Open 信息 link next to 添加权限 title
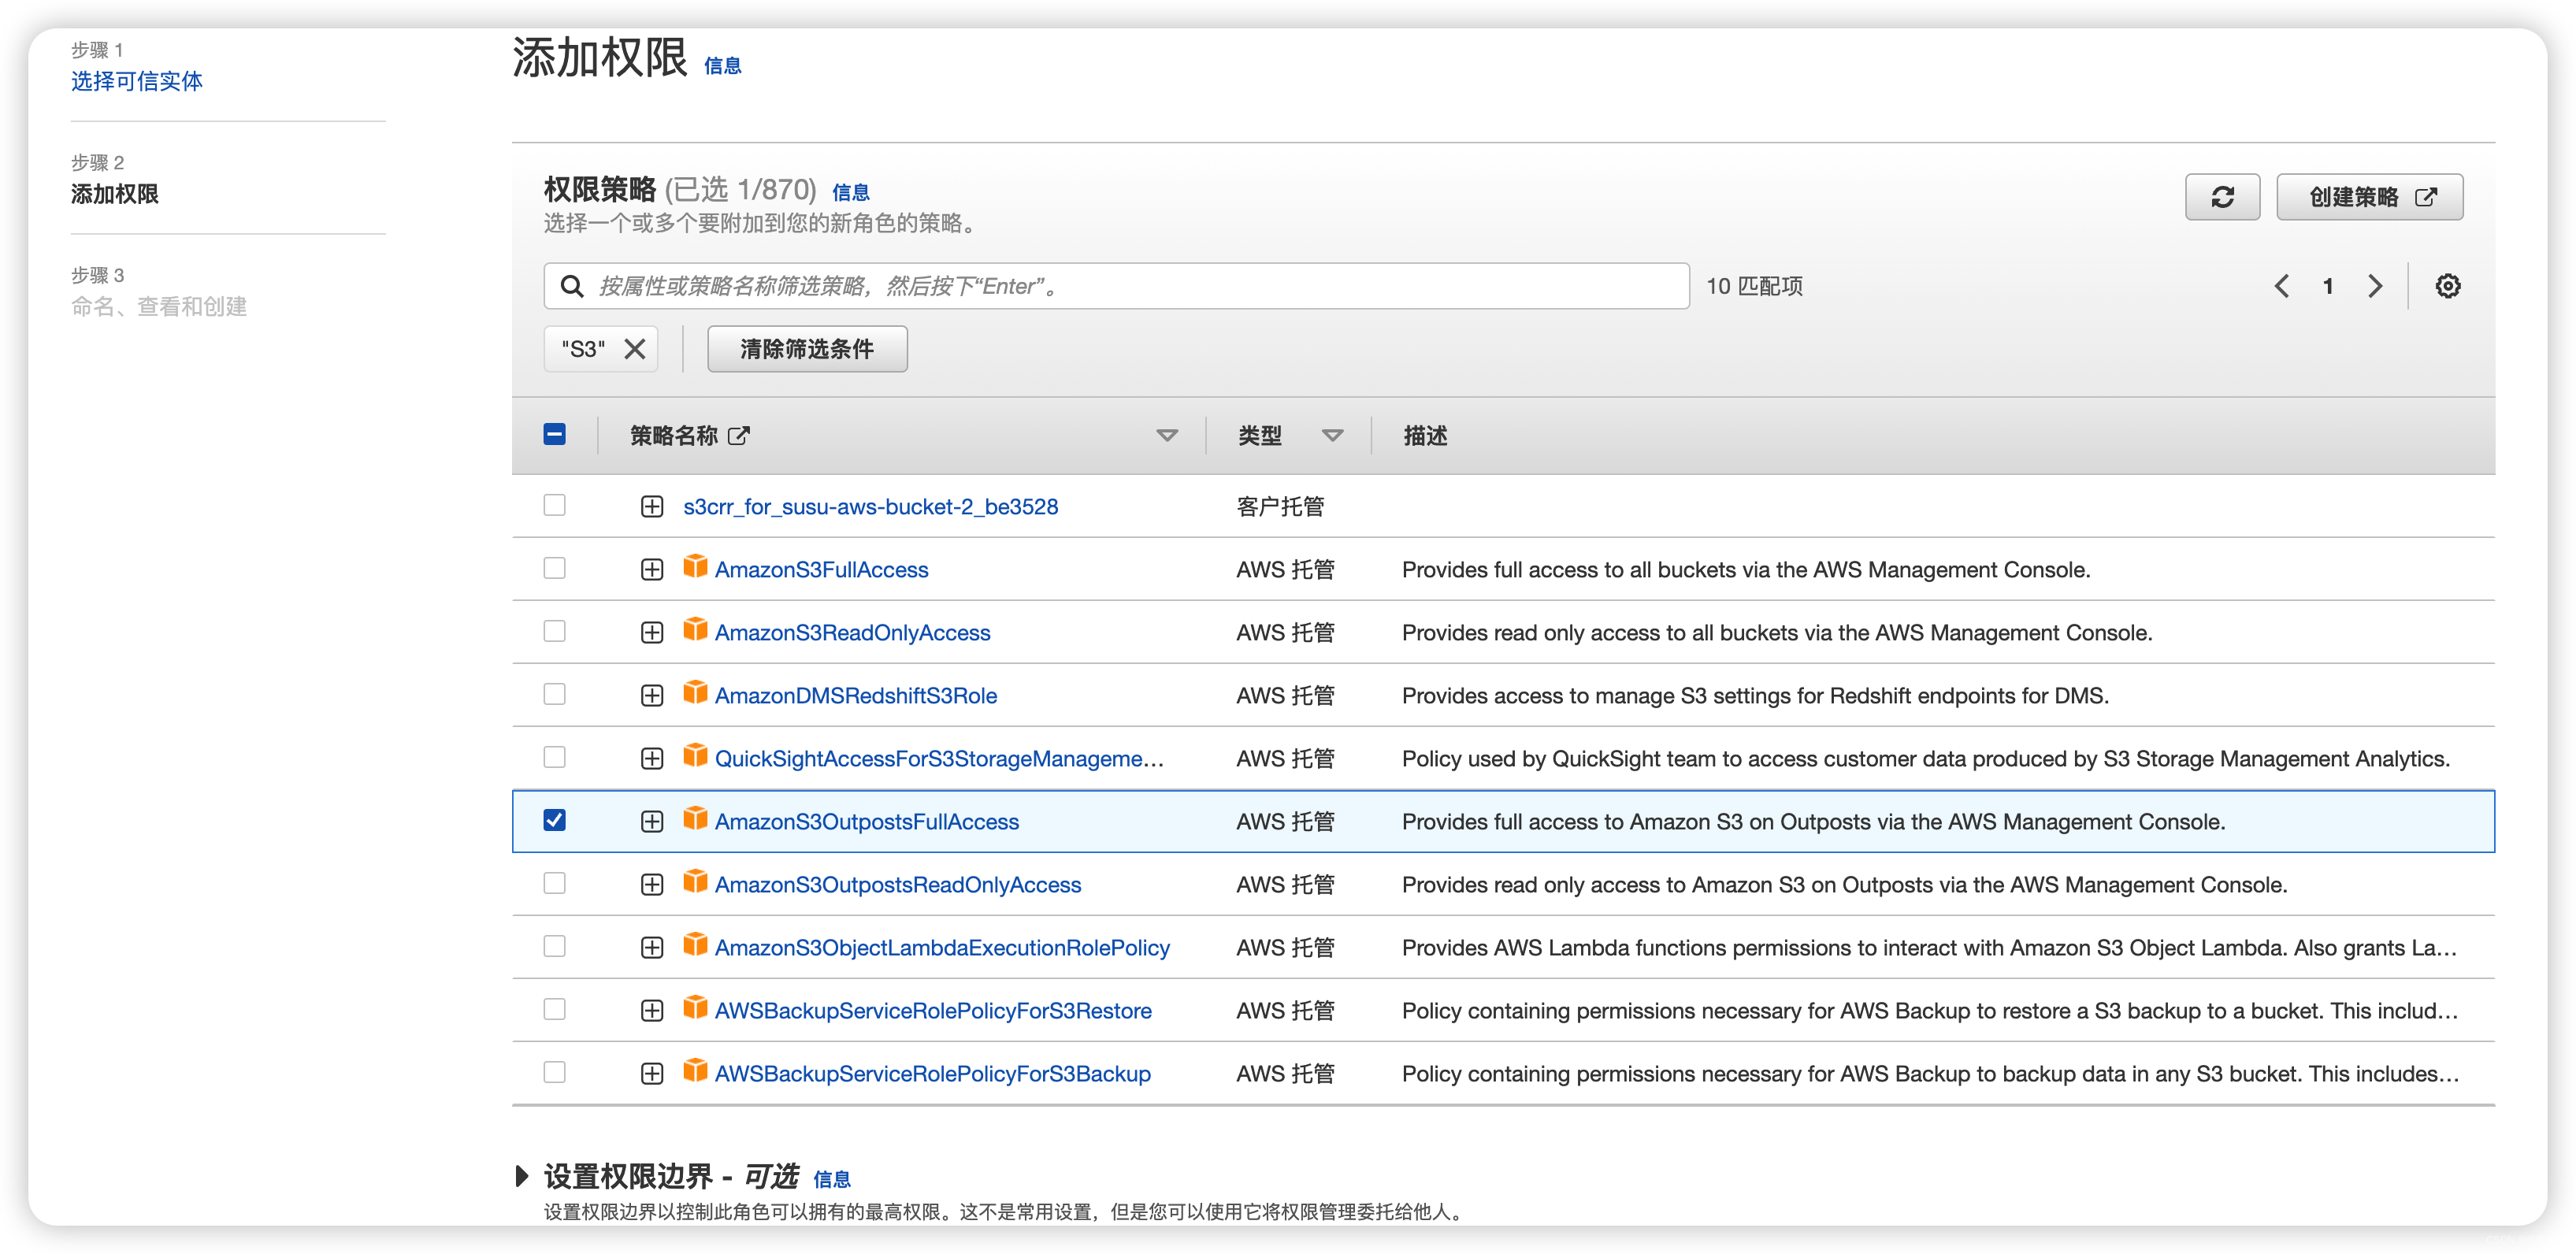 coord(722,66)
